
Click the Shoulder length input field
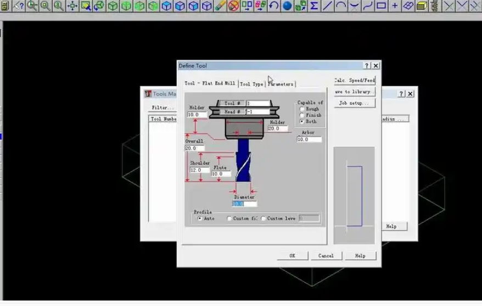click(x=199, y=170)
